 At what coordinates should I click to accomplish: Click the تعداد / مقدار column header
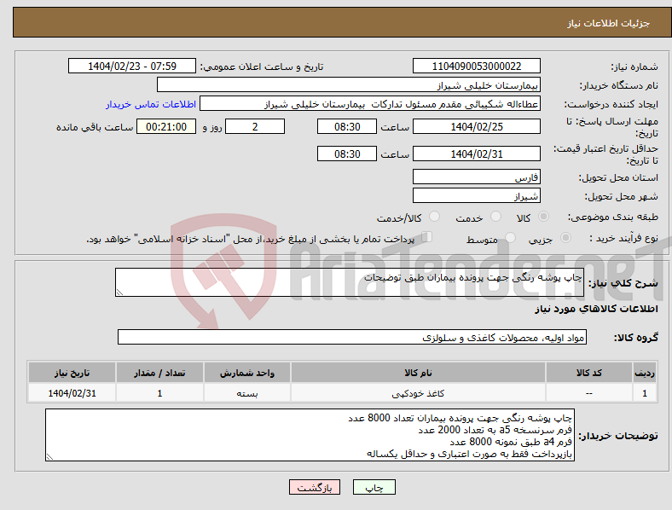[x=159, y=373]
